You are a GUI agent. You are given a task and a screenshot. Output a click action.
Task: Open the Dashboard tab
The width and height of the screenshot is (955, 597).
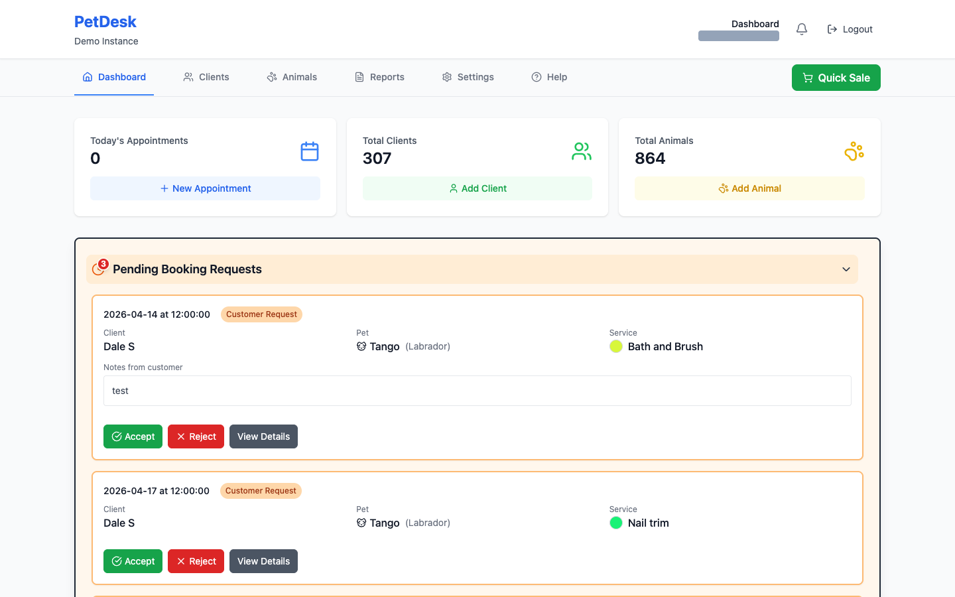(114, 77)
